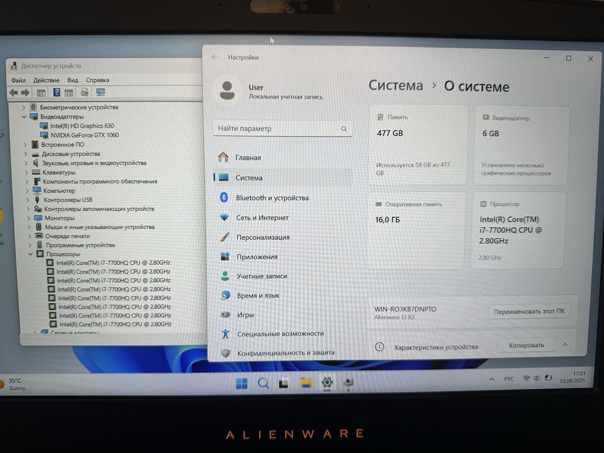The height and width of the screenshot is (453, 604).
Task: Open the weather widget showing 35°C Sunny
Action: [14, 384]
